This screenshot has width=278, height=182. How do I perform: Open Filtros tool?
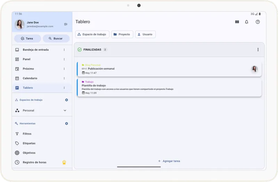(42, 134)
